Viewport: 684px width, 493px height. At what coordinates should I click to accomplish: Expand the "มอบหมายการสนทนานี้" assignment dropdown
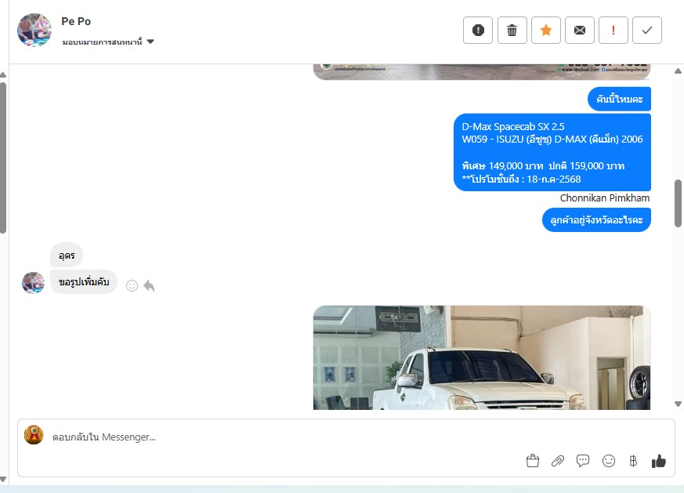click(108, 42)
